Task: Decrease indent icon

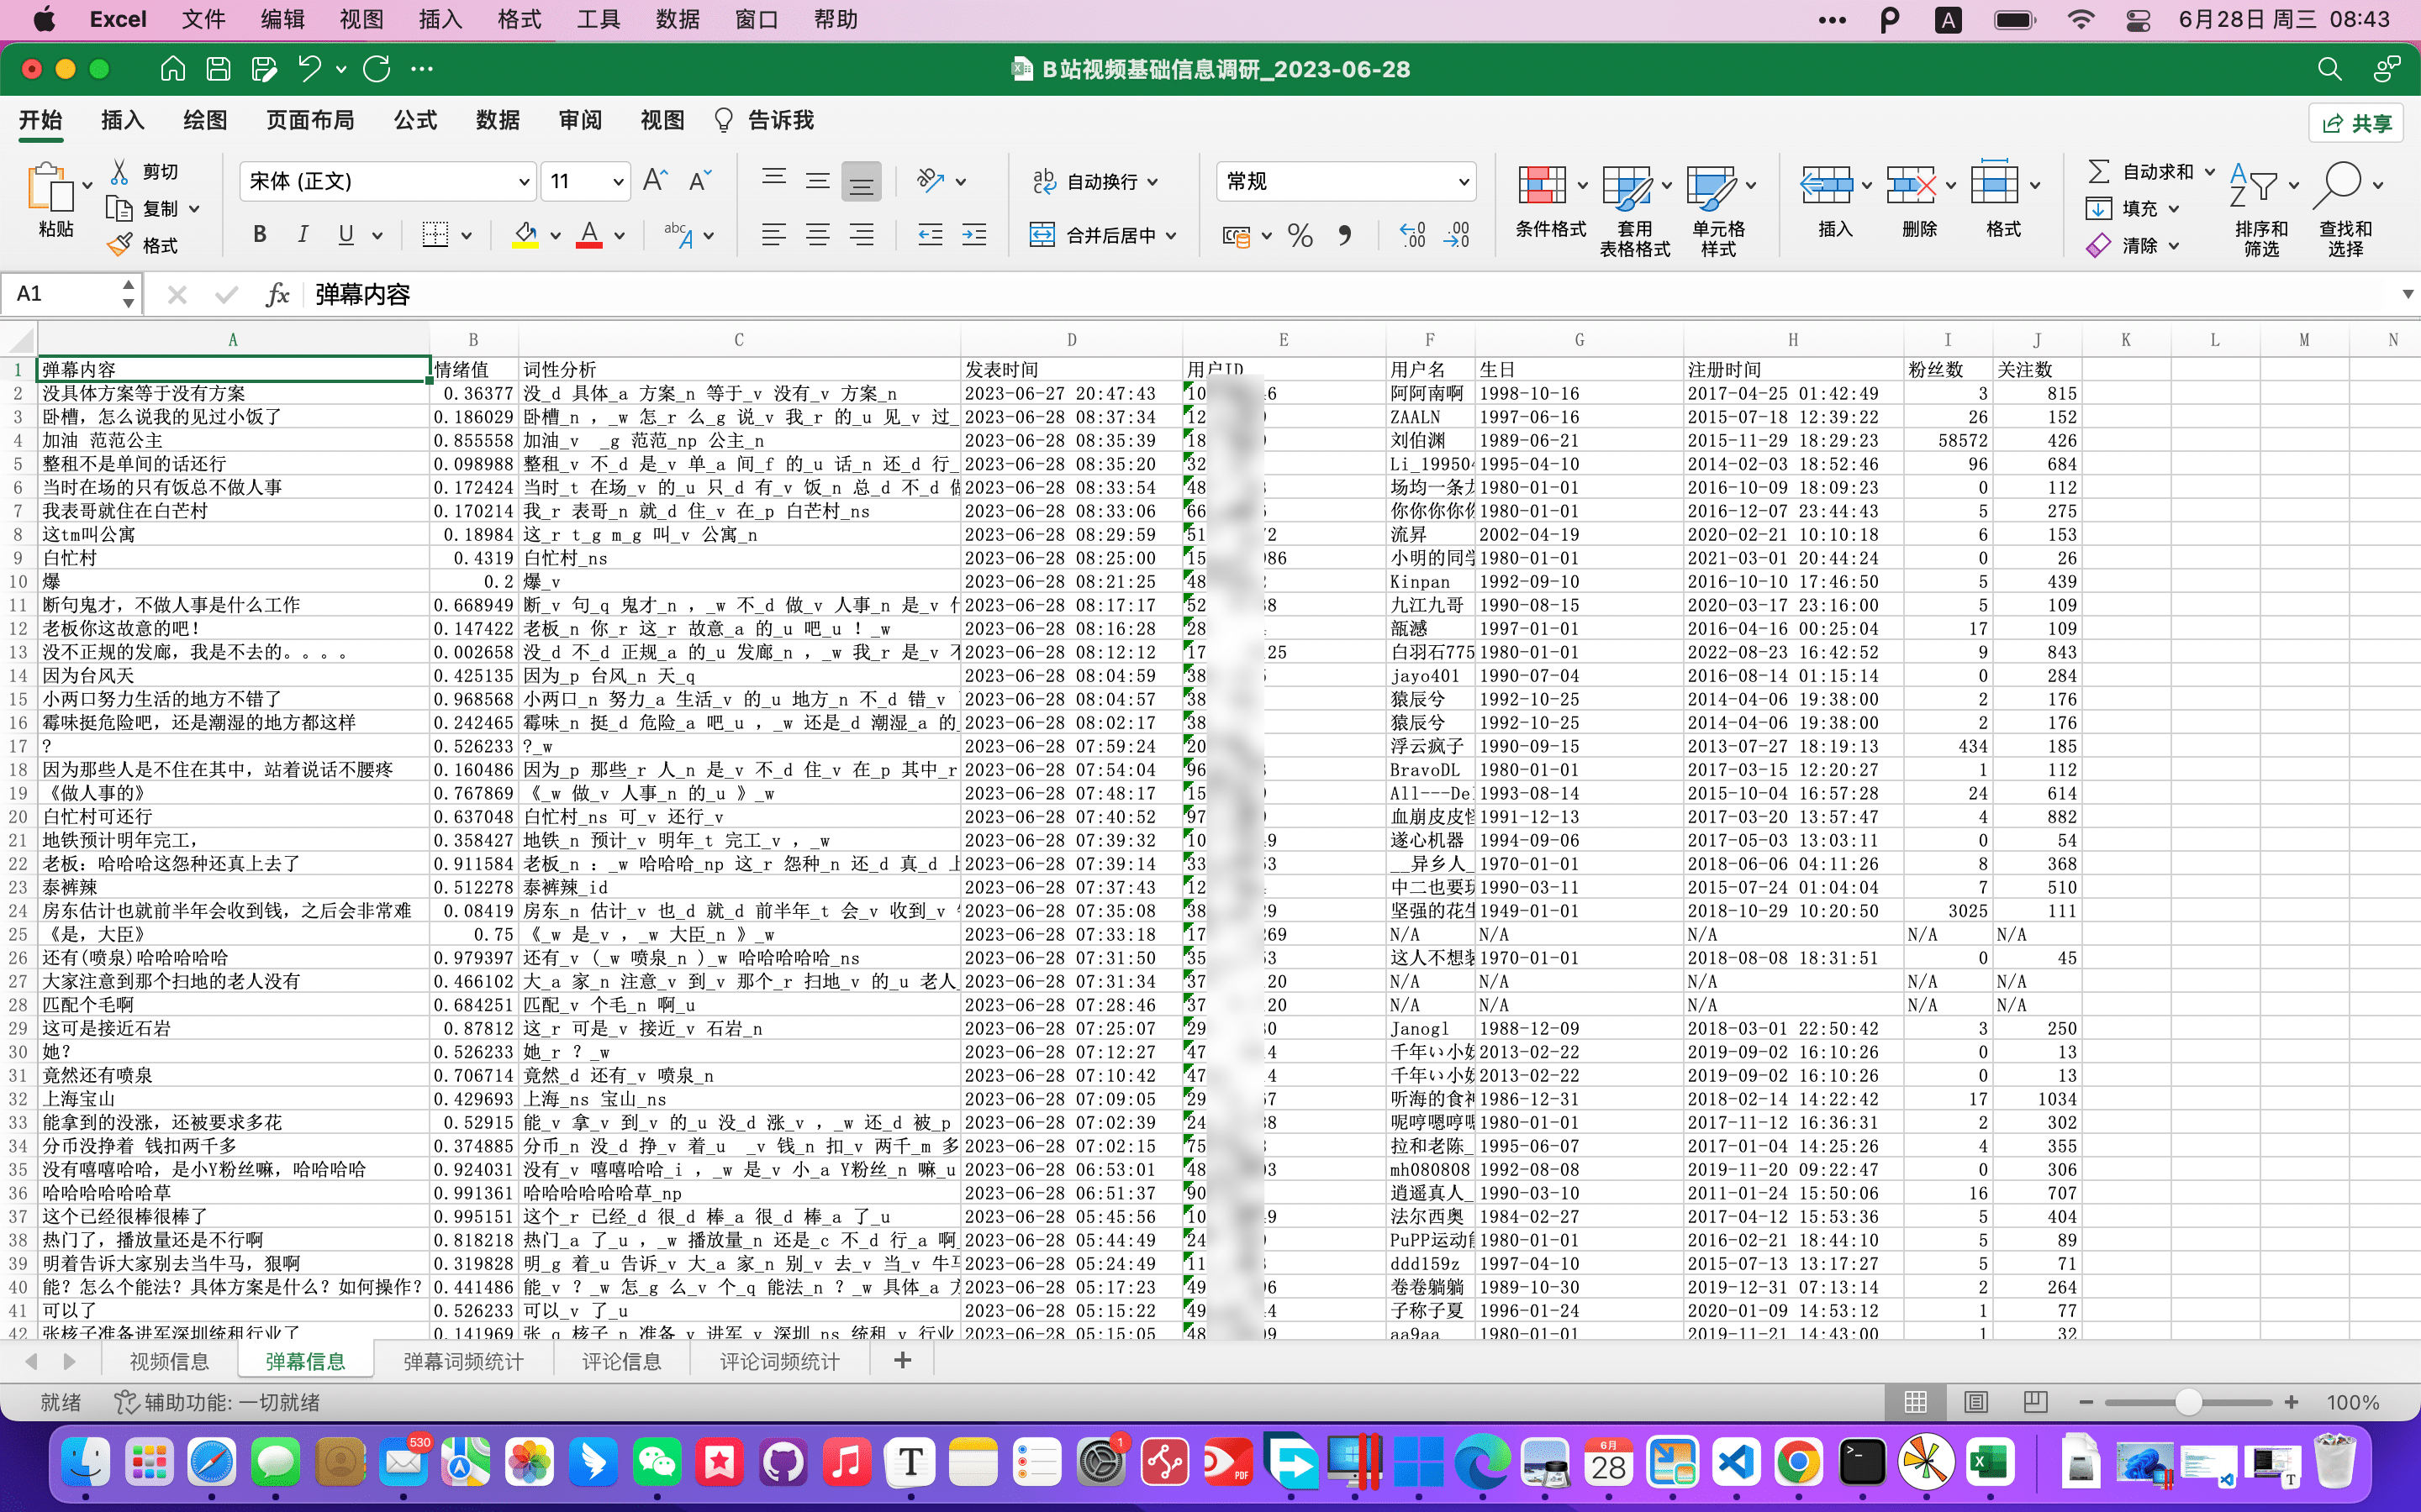Action: point(931,235)
